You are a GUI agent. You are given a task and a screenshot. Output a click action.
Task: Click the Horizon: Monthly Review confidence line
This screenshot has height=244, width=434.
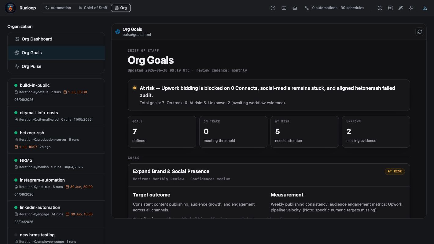click(182, 179)
